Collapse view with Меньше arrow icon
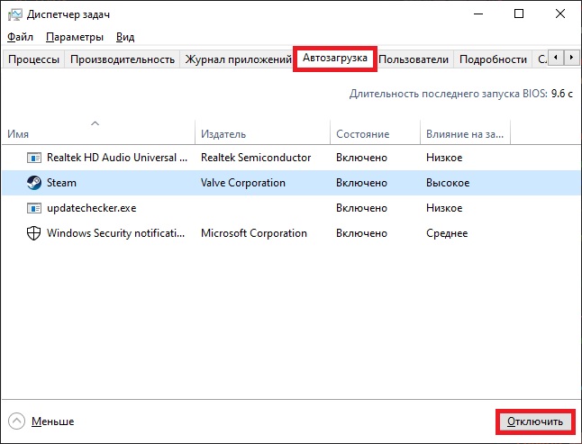 pos(16,421)
